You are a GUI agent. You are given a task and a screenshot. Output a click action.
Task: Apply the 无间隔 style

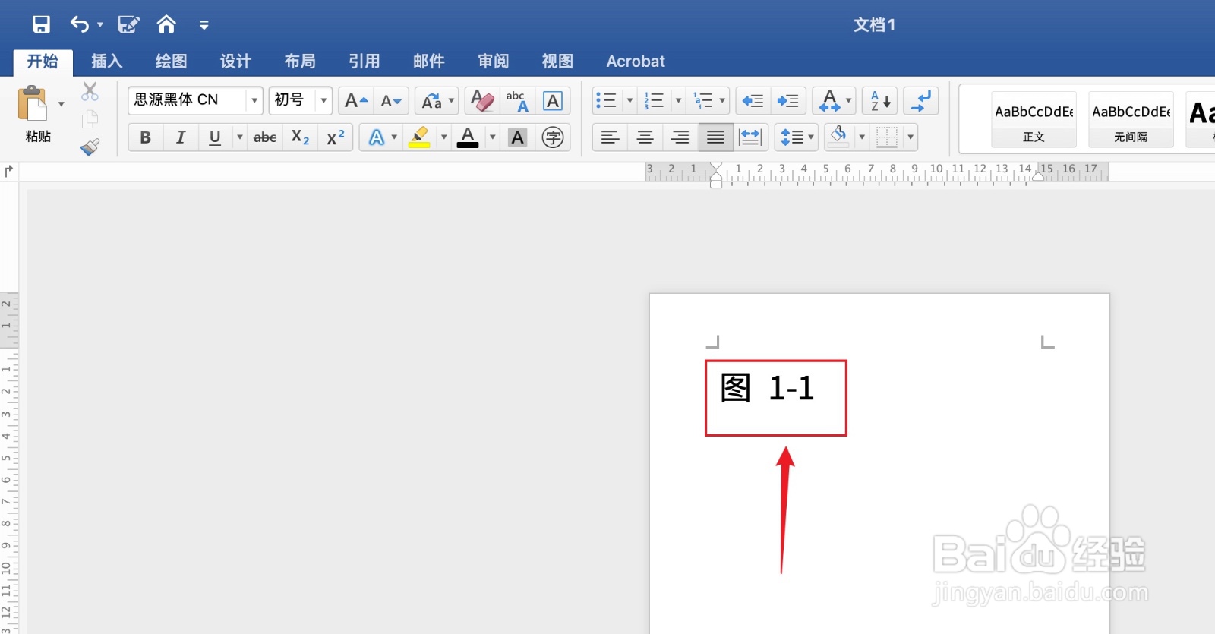point(1131,119)
